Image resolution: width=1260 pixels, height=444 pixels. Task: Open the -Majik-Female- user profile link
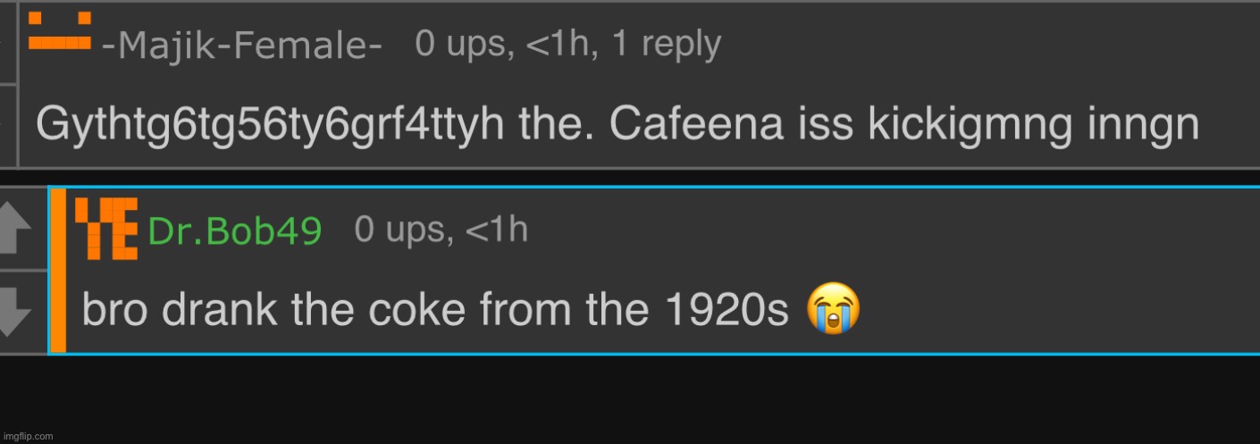[241, 45]
